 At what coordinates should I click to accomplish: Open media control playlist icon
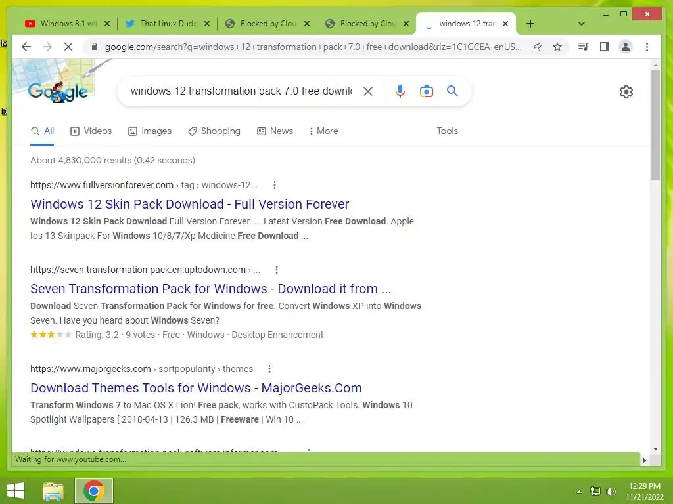click(x=584, y=47)
